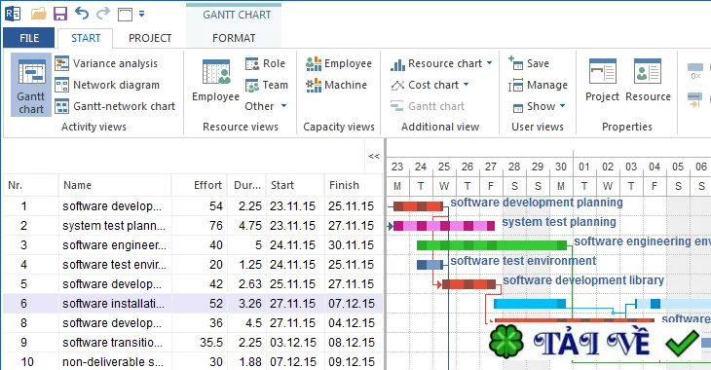Viewport: 711px width, 370px height.
Task: Click the red software development library bar
Action: pos(468,284)
